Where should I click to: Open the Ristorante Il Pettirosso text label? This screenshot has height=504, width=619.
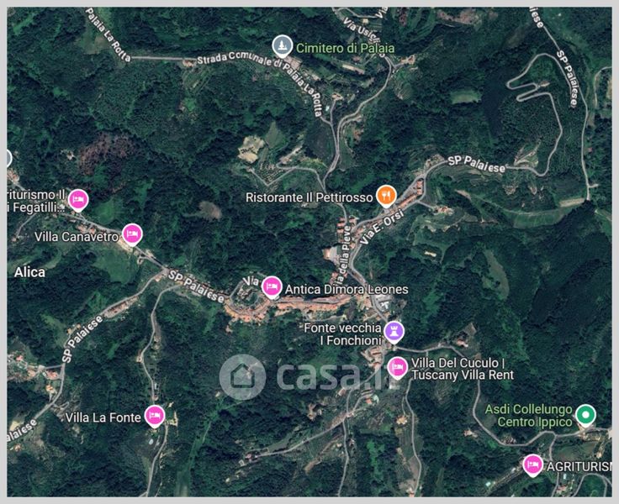(x=309, y=197)
